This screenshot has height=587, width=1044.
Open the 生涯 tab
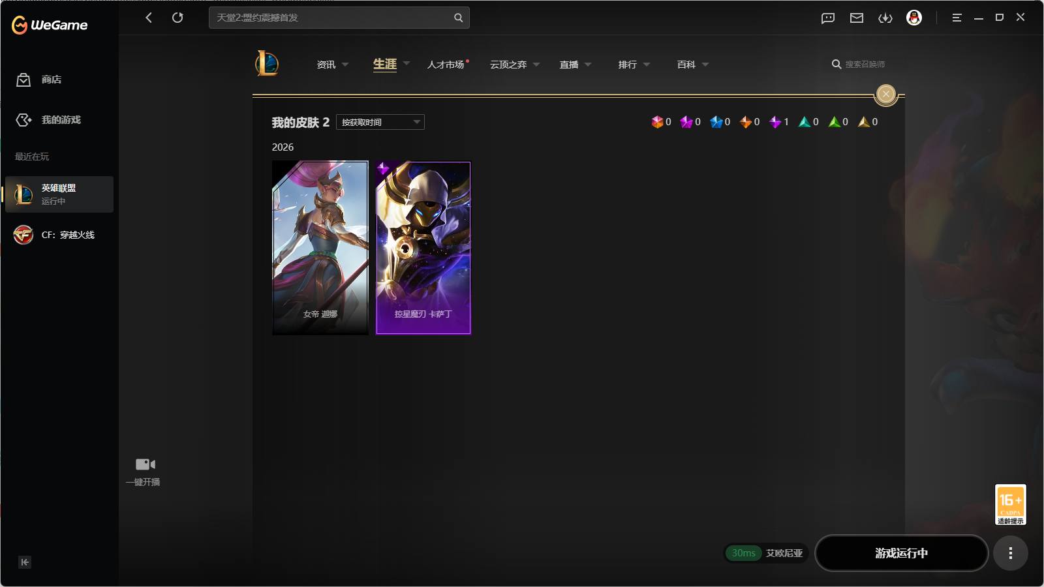(385, 64)
